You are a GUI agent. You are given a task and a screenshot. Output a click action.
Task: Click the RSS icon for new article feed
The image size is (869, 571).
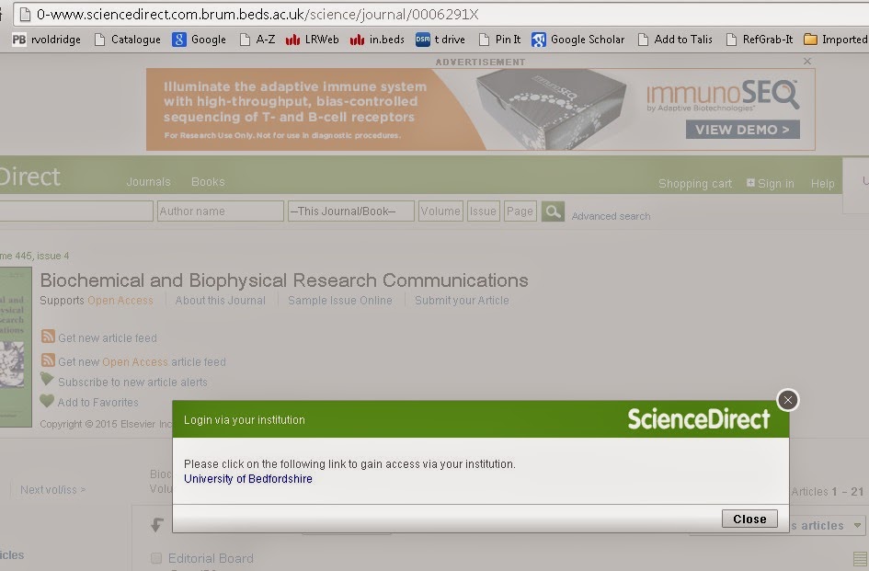pyautogui.click(x=47, y=337)
